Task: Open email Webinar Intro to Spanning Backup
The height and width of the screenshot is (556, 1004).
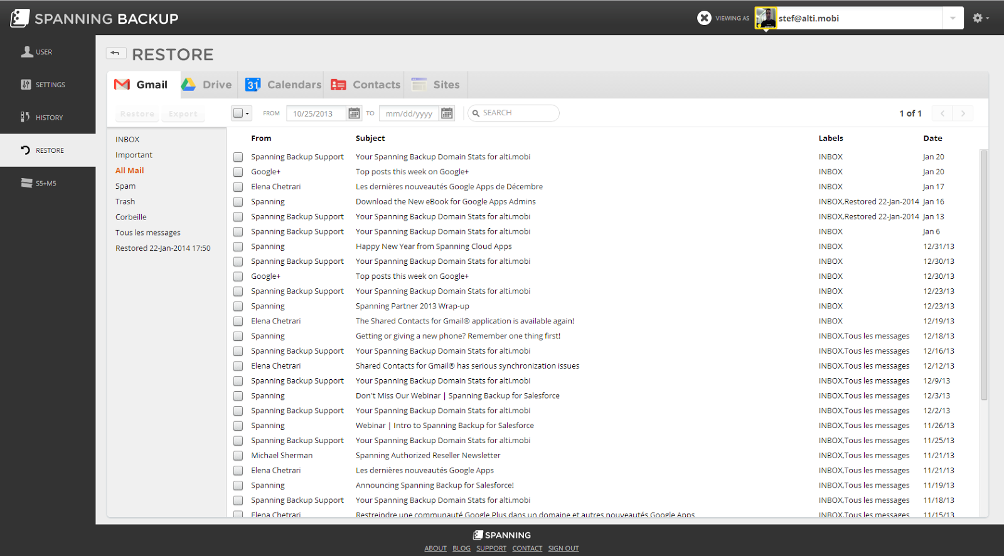Action: (x=445, y=426)
